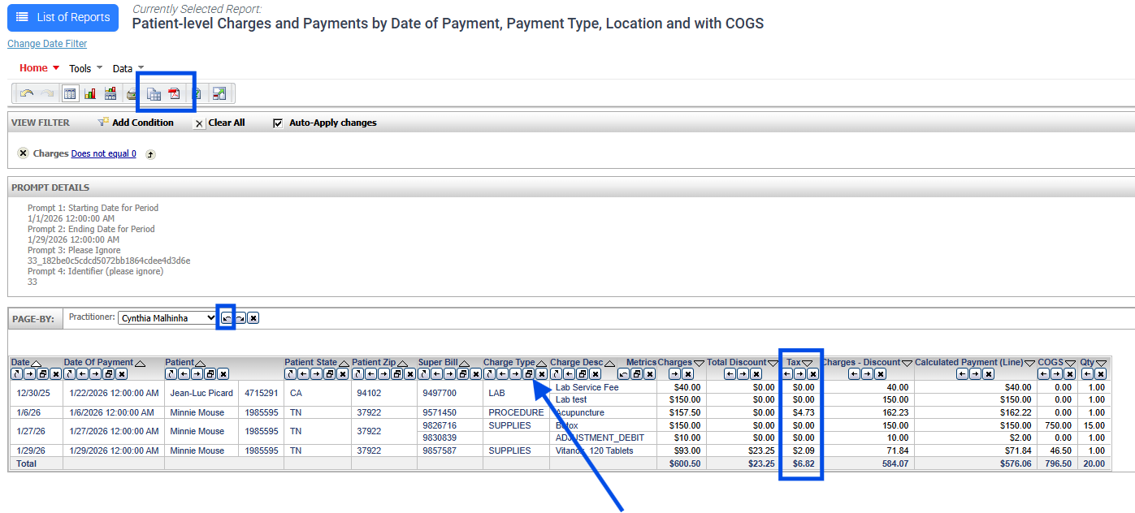Remove the Tax metric with its X
This screenshot has width=1135, height=513.
click(813, 374)
